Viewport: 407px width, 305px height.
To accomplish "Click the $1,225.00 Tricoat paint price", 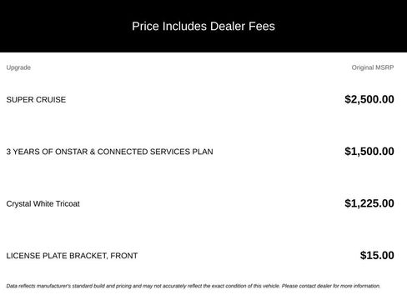I will tap(369, 203).
